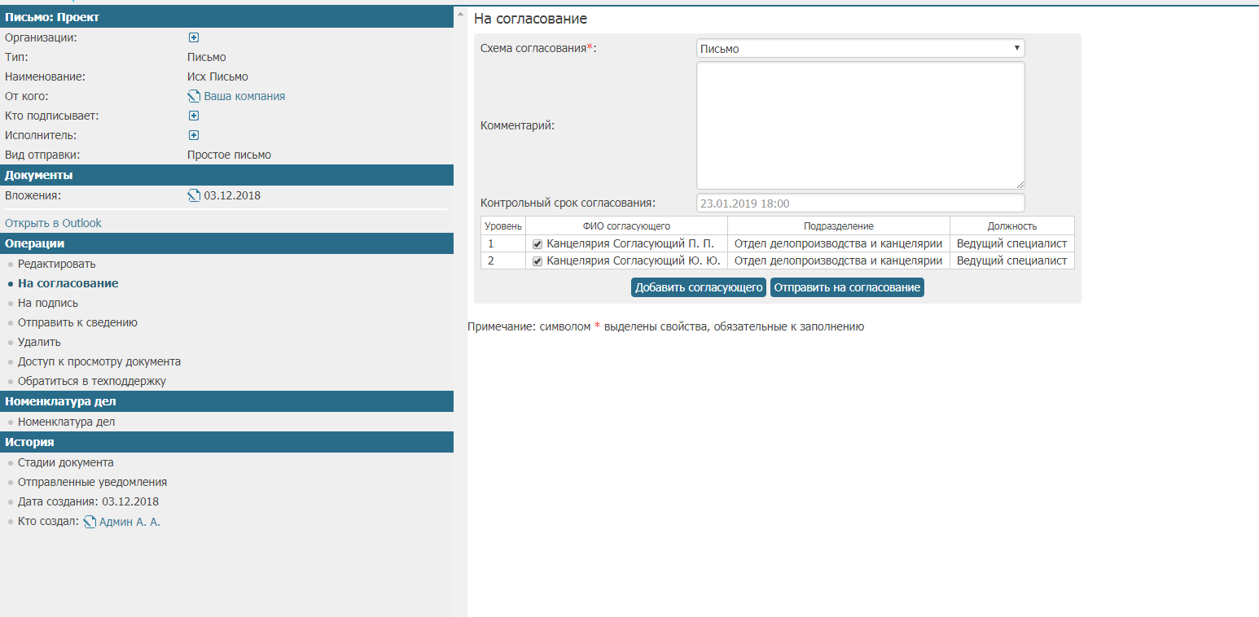Open Обратиться в техподдержку
Screen dimensions: 1259x617
[92, 381]
